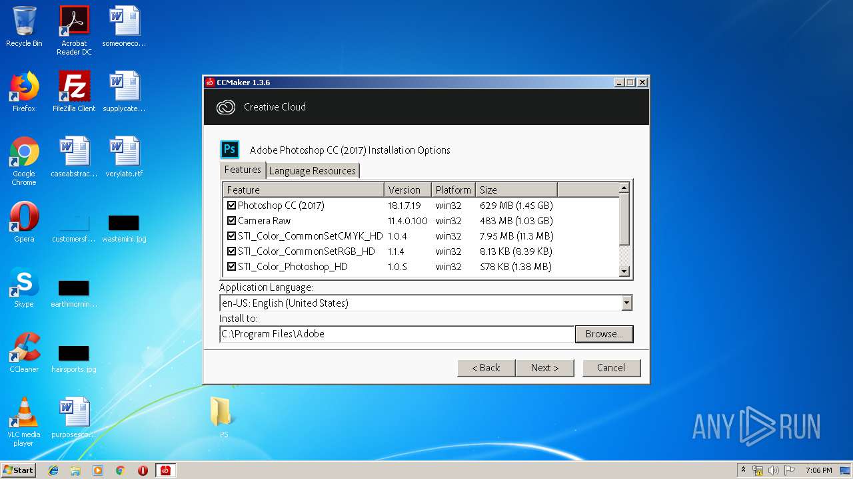The height and width of the screenshot is (479, 853).
Task: Select the someoneco Word document icon
Action: (124, 27)
